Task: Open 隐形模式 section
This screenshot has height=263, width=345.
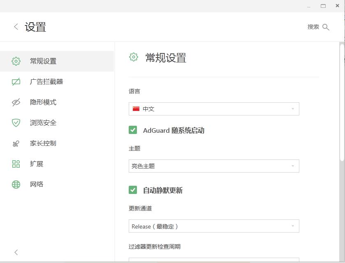Action: pyautogui.click(x=57, y=102)
